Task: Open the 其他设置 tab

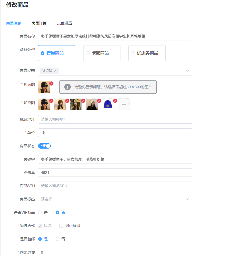Action: tap(65, 23)
